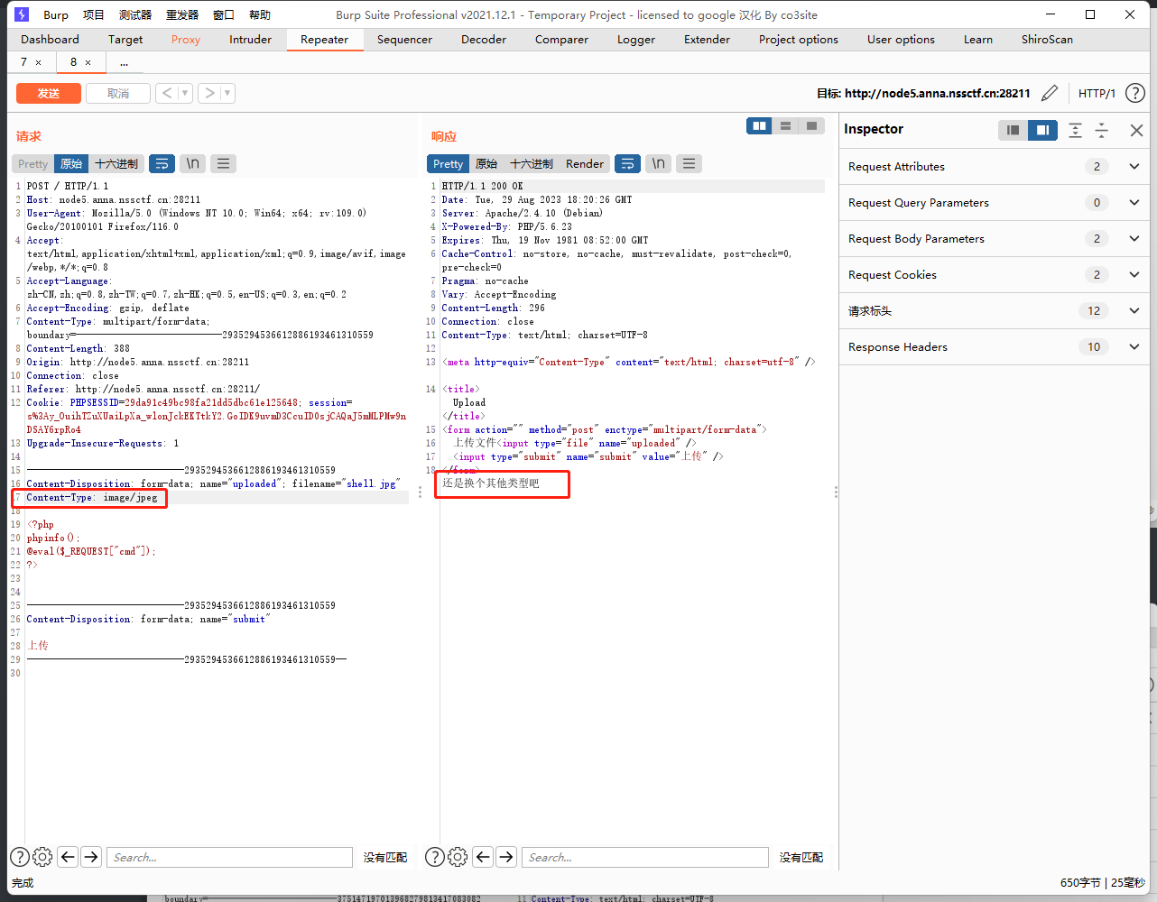Switch to the Decoder tab

pos(484,39)
